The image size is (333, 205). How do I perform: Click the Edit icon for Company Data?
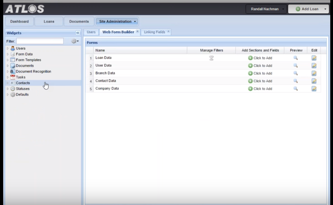pyautogui.click(x=314, y=89)
